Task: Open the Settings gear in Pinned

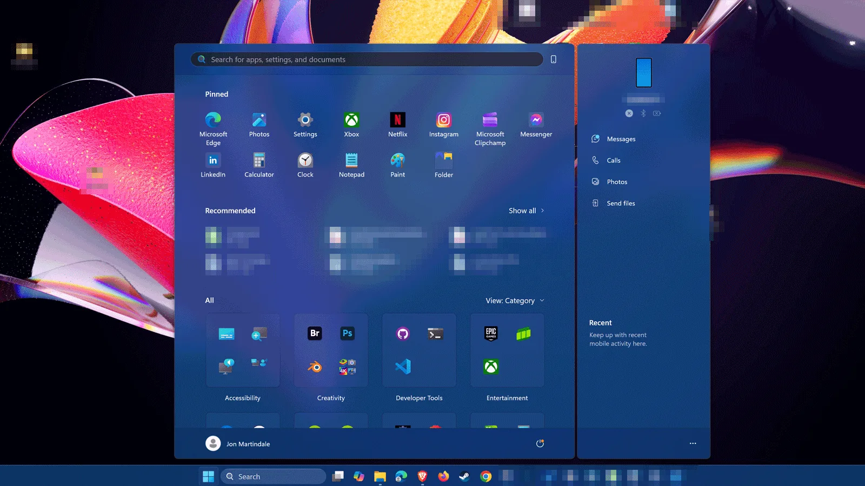Action: tap(305, 125)
